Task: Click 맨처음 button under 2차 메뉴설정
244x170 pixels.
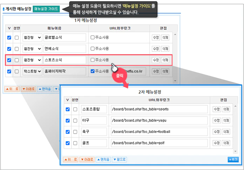Action: 103,160
